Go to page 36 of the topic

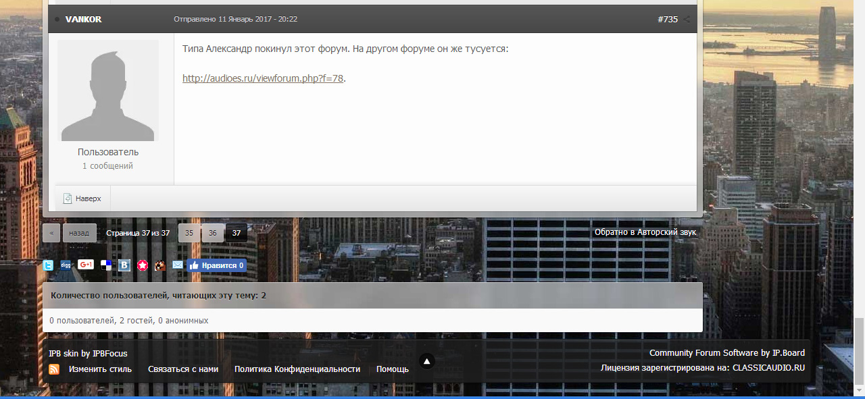[x=212, y=233]
